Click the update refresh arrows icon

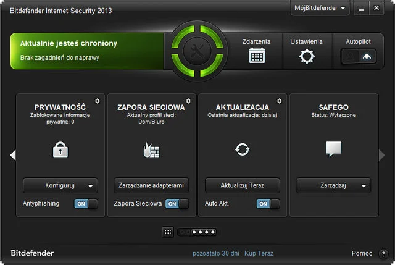243,149
